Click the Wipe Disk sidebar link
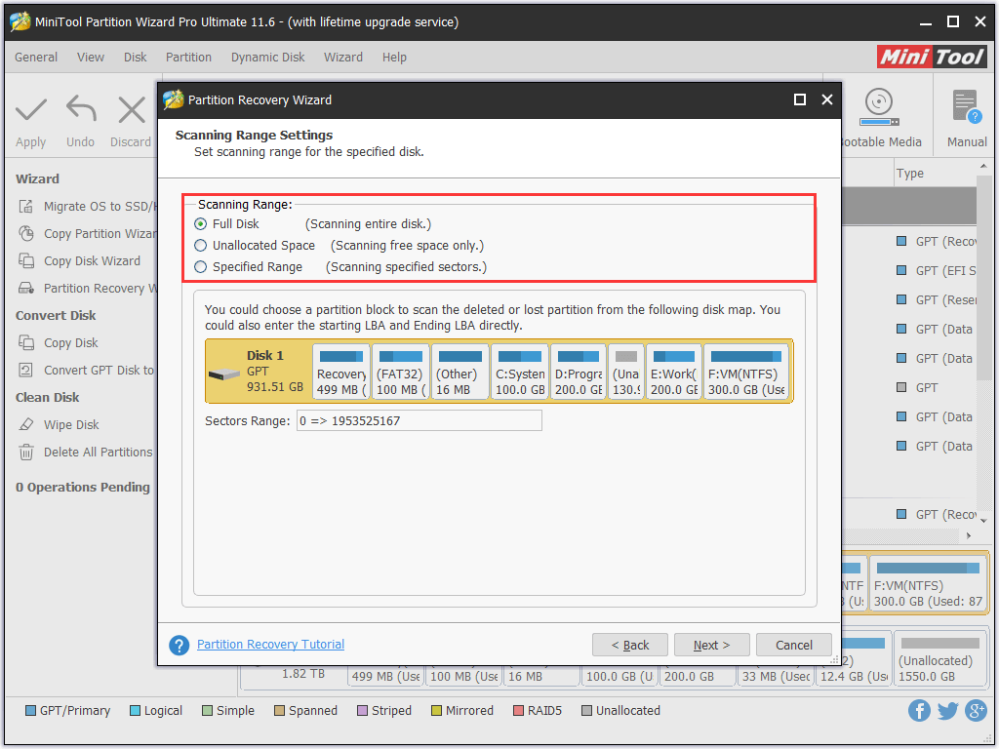The width and height of the screenshot is (999, 749). 71,425
